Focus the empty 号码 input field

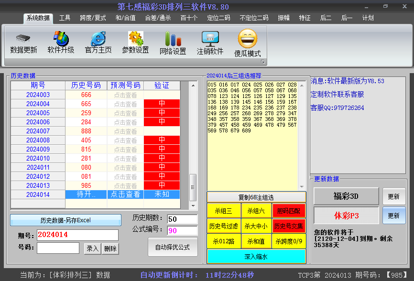[x=58, y=248]
